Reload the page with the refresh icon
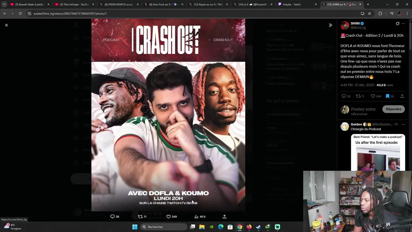This screenshot has height=232, width=412. tap(20, 14)
